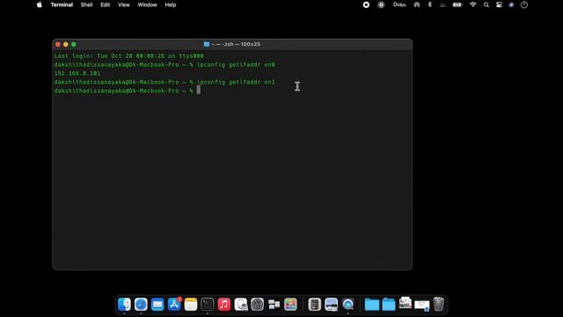Click the Siri icon in menu bar
Screen dimensions: 563x317
click(511, 4)
